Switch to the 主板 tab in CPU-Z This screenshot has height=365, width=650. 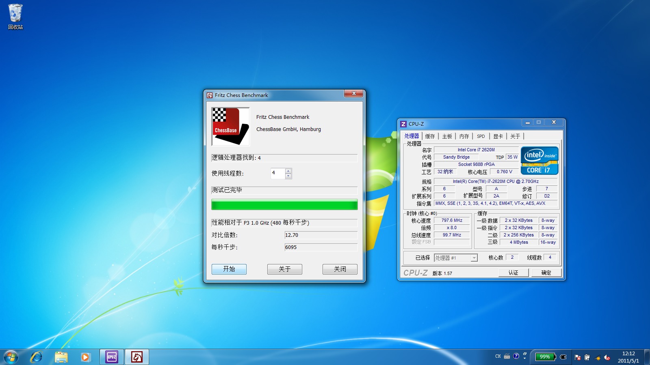[447, 136]
